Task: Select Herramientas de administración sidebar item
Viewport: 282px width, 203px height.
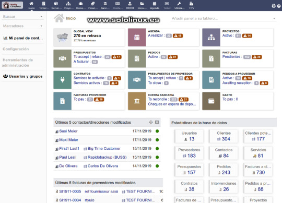Action: [17, 63]
